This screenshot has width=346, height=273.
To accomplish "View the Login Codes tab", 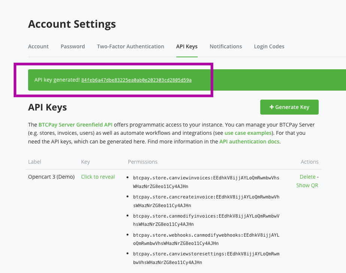I will 269,46.
